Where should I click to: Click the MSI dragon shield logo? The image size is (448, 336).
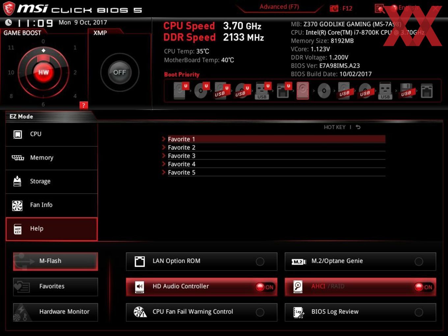(9, 9)
